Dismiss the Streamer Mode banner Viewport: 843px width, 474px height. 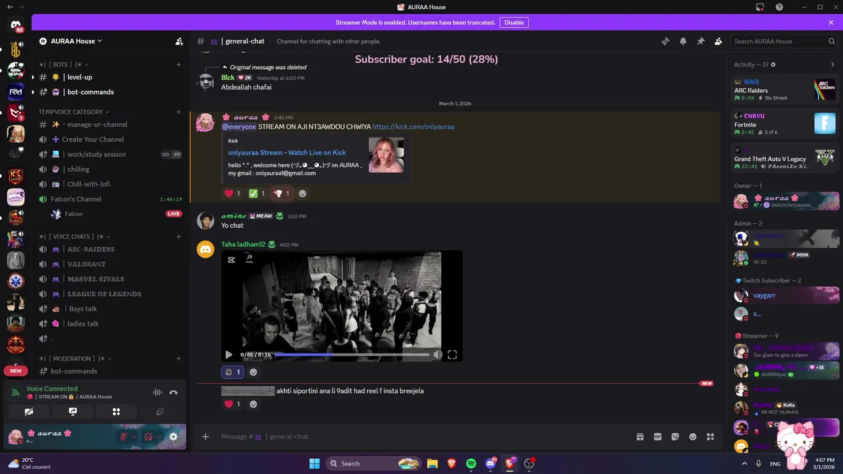coord(831,22)
